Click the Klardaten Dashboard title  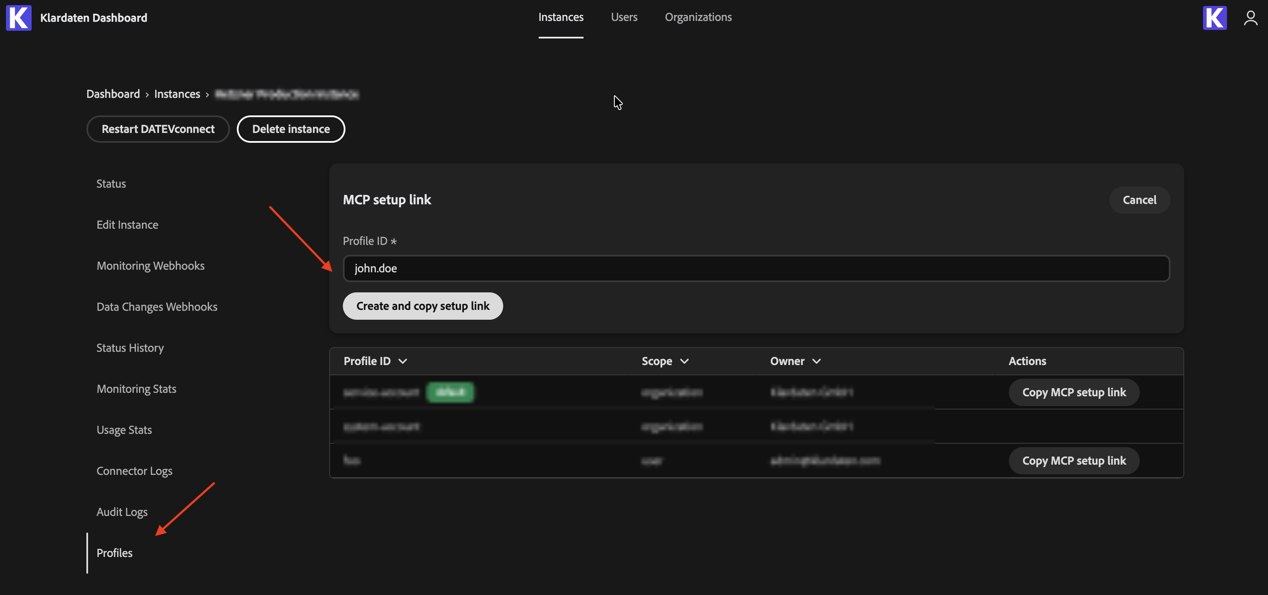click(94, 18)
